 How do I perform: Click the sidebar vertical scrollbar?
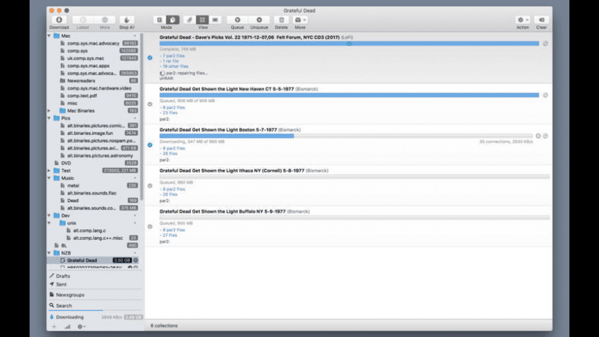(x=142, y=116)
